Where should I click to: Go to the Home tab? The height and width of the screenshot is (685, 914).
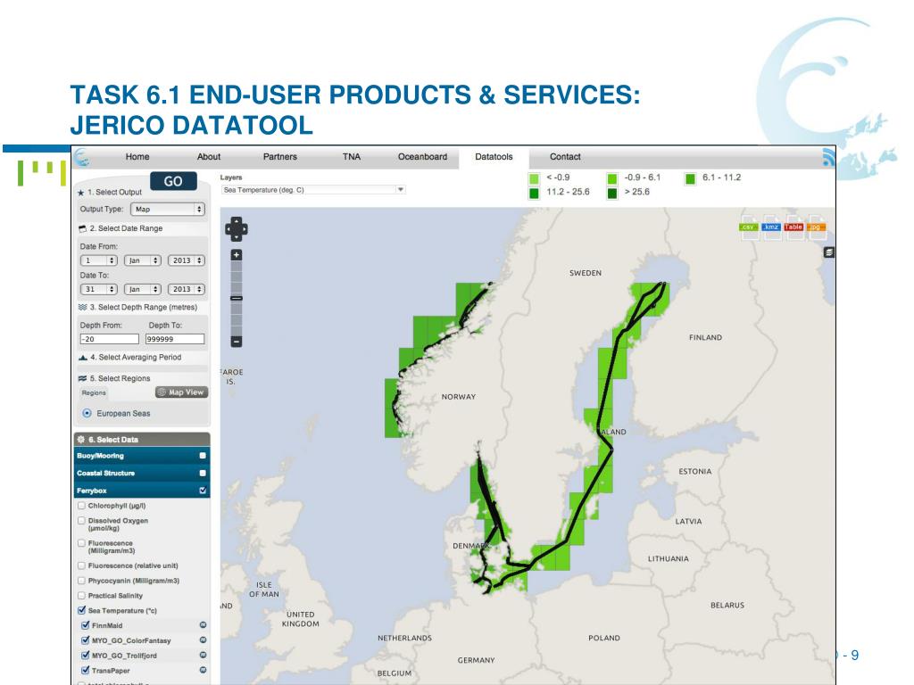tap(137, 157)
